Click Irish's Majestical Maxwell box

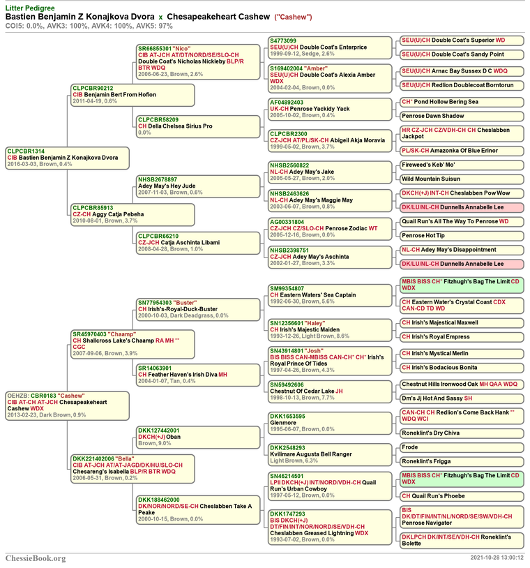click(x=462, y=323)
